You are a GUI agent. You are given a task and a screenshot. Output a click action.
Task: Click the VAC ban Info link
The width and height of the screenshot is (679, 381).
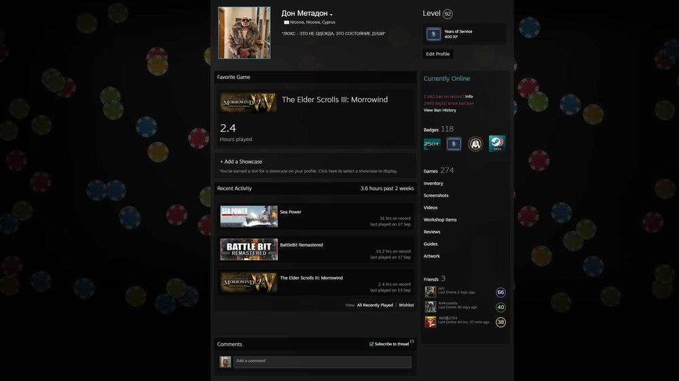469,96
